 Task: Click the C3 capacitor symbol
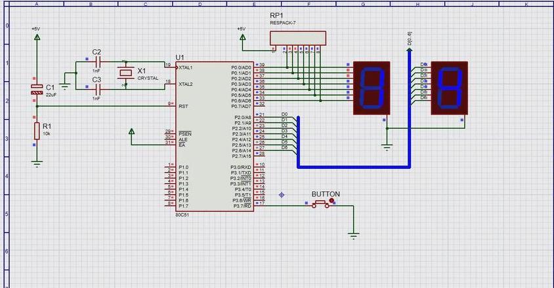point(98,90)
